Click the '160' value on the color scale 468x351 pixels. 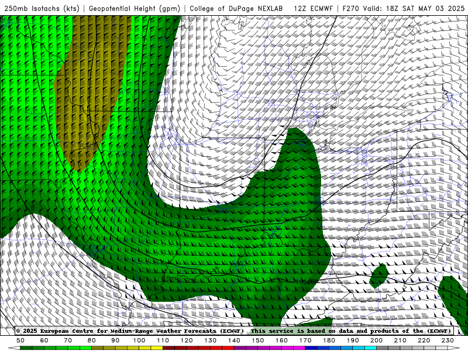pos(282,340)
